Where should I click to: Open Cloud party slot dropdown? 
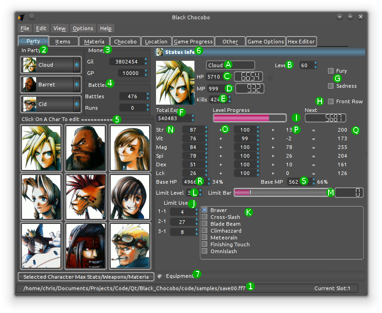click(x=77, y=65)
